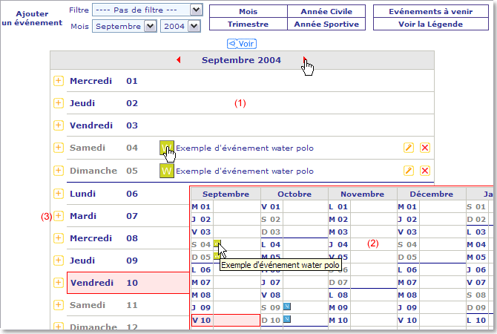Delete the Samedi 04 water polo event
The width and height of the screenshot is (497, 334).
click(425, 148)
